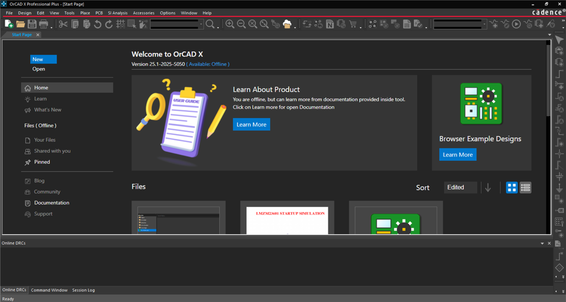Close the Start Page tab
Screen dimensions: 566x302
point(38,34)
